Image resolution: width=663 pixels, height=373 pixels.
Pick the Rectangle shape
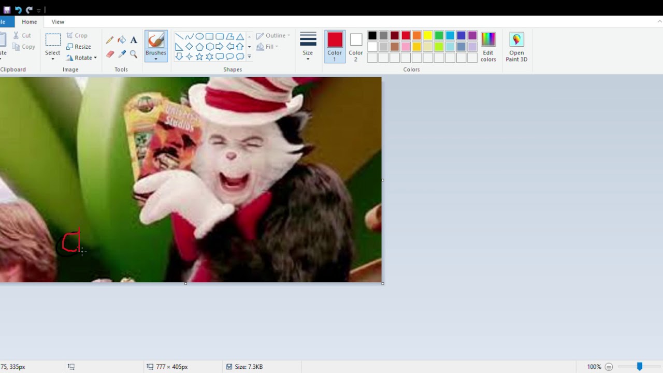(x=209, y=36)
